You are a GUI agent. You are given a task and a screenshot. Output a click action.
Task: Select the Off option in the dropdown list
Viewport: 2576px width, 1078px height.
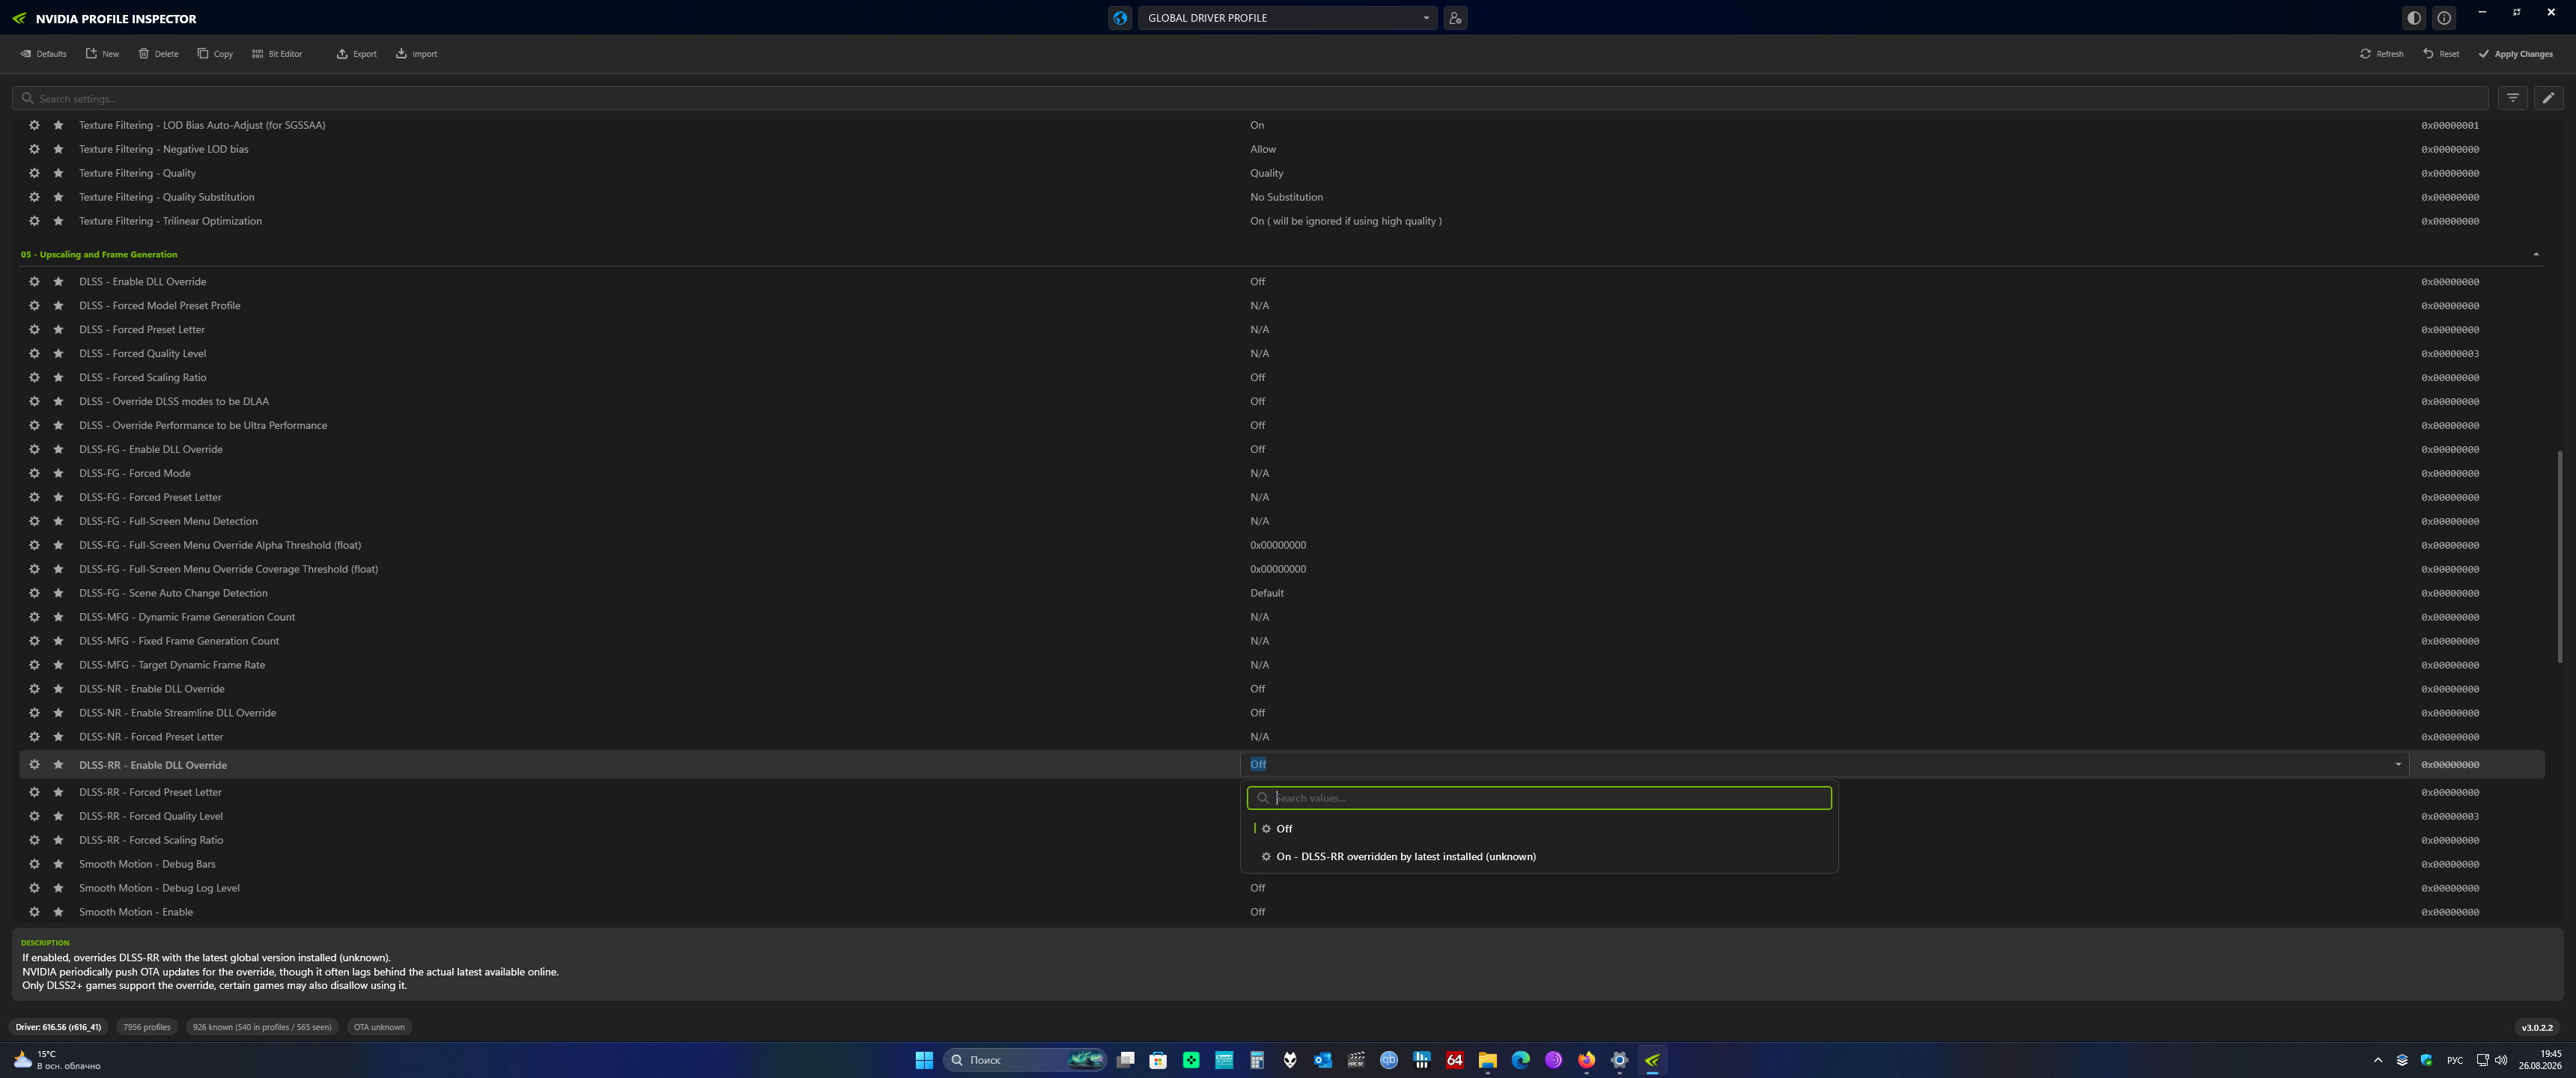pos(1539,829)
